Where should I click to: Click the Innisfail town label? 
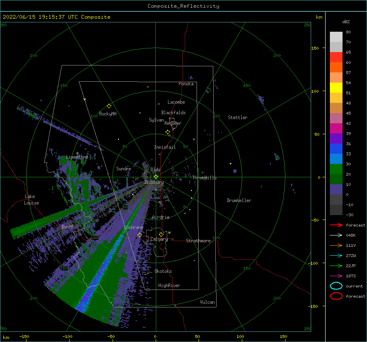165,147
